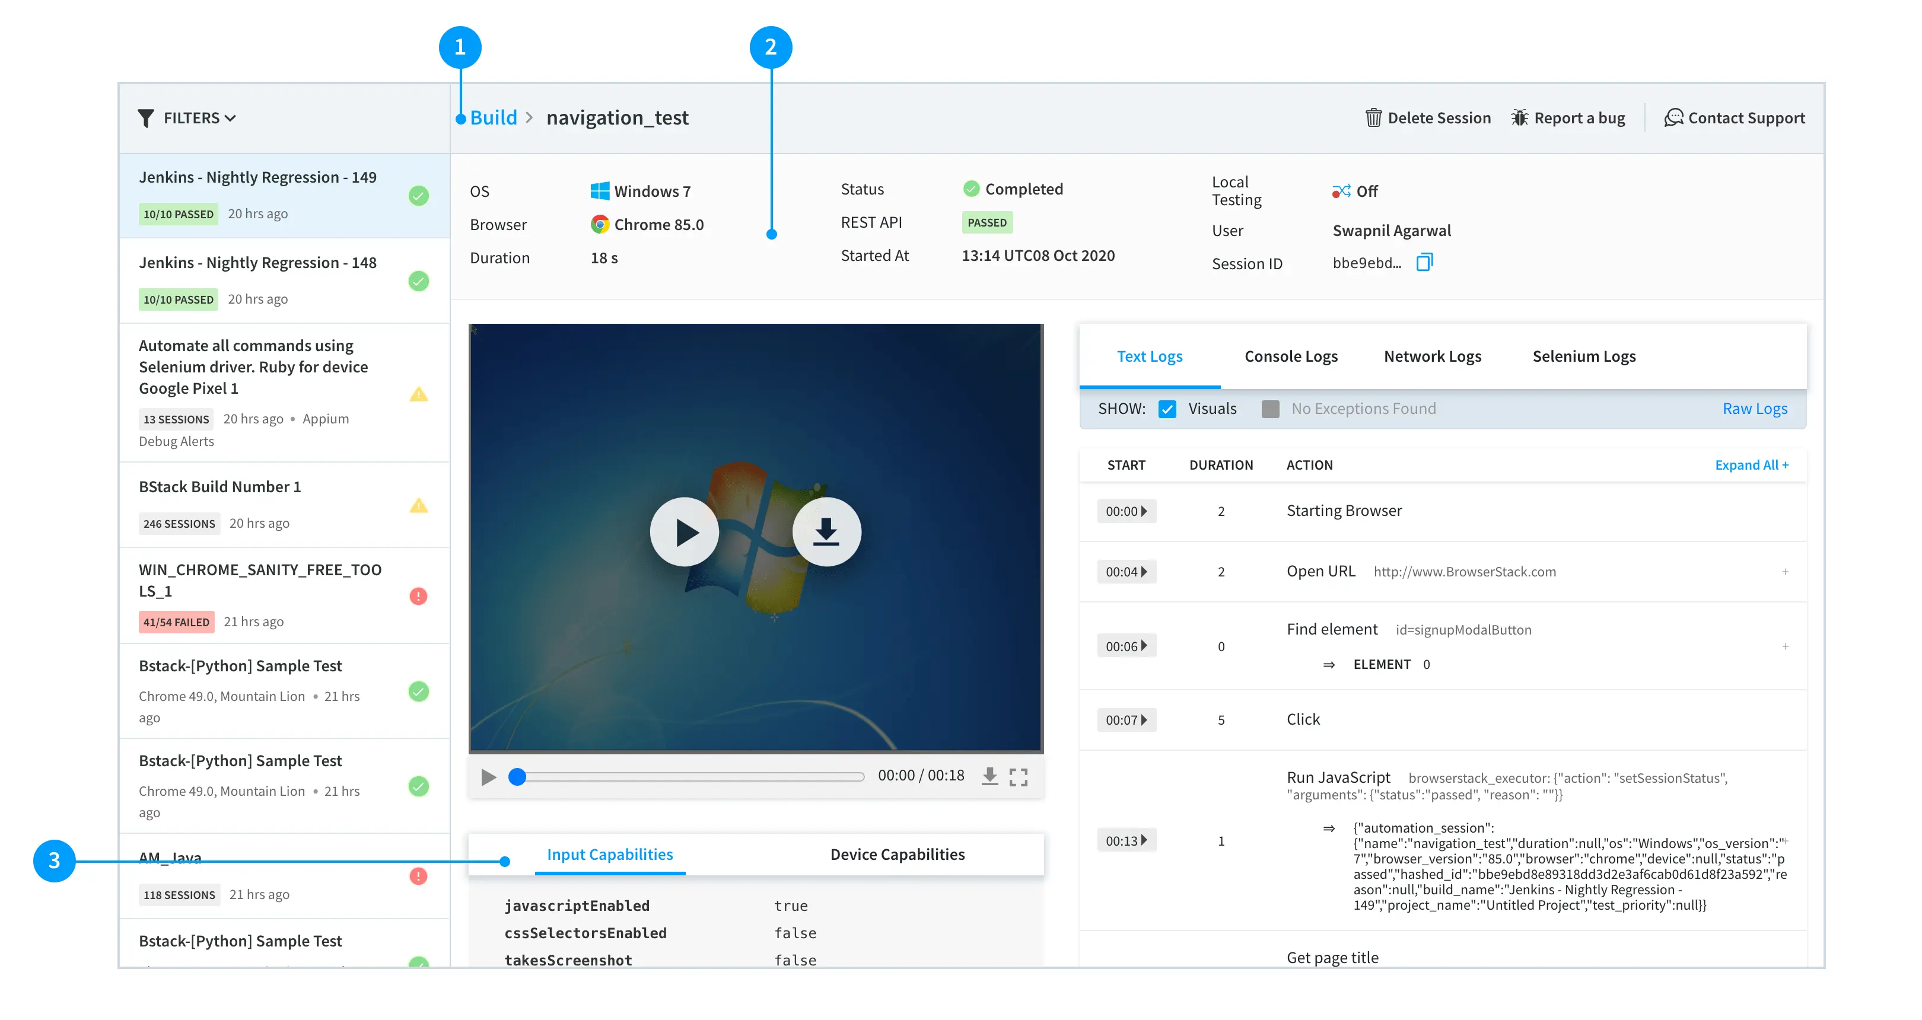Viewport: 1922px width, 1020px height.
Task: Click the small play button in the video control bar
Action: pos(489,777)
